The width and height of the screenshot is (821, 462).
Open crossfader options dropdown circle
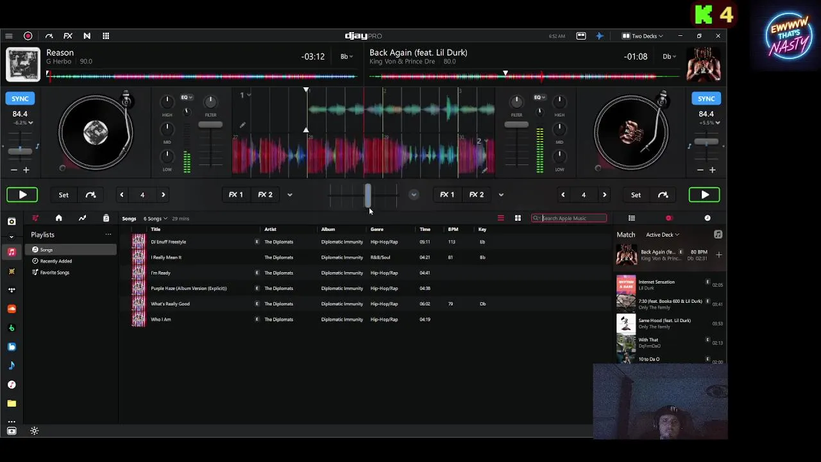click(414, 194)
